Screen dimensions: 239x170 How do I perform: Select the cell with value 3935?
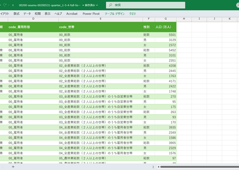[x=166, y=127]
